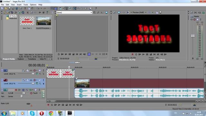Open a project with folder icon
This screenshot has height=116, width=206.
6,8
